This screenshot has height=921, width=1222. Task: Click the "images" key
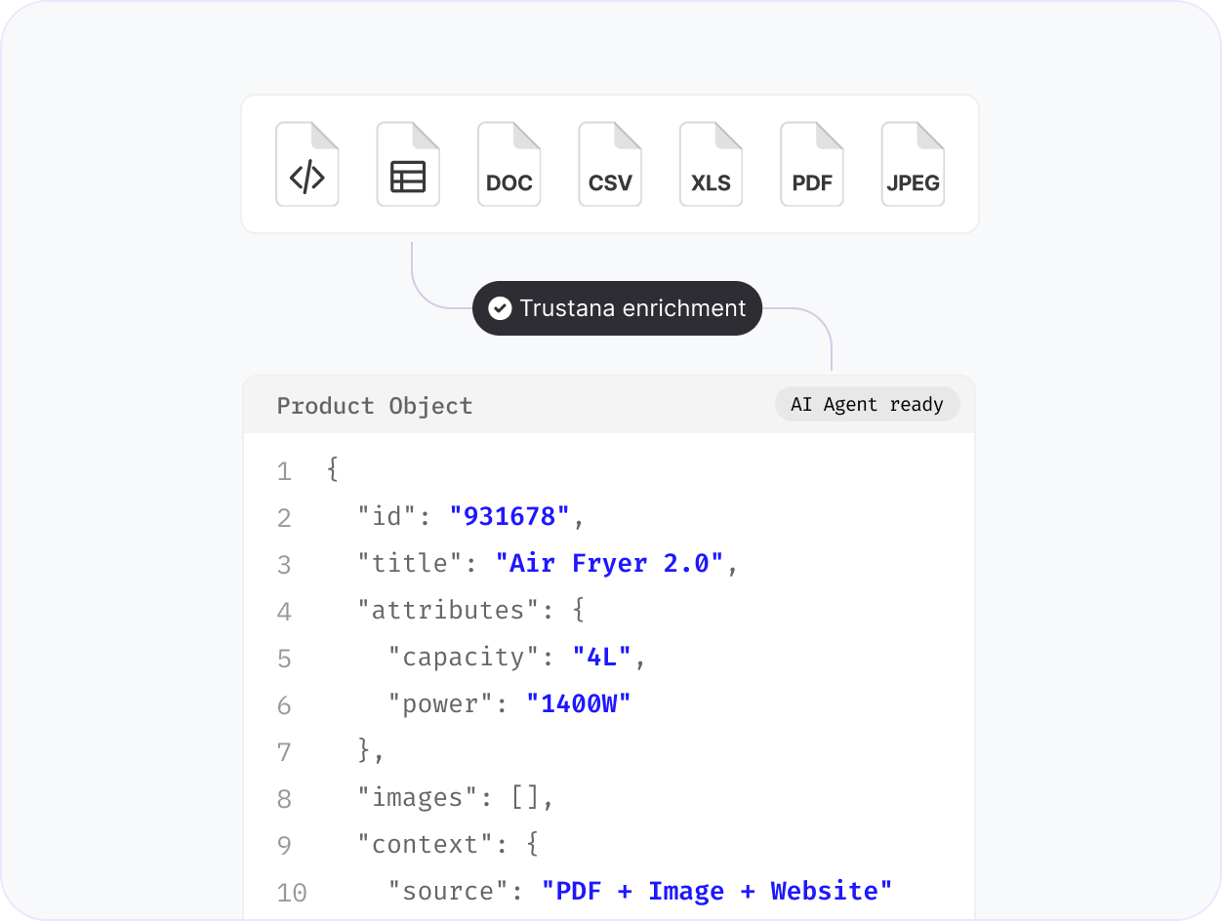pos(419,797)
